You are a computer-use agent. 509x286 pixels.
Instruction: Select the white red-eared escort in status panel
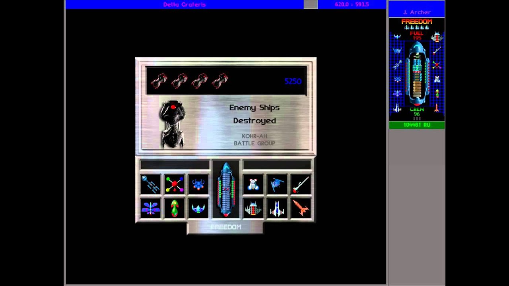click(437, 79)
